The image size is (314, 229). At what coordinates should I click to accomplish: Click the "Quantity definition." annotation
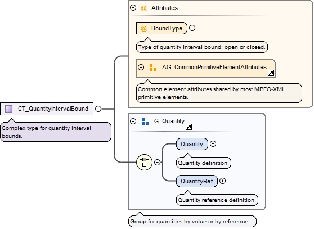tap(204, 163)
